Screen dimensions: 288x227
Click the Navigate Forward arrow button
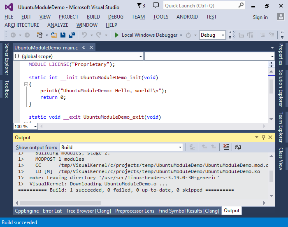[x=27, y=35]
